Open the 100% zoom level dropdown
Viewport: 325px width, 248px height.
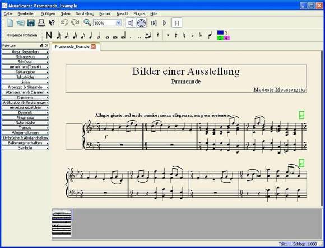pos(118,23)
